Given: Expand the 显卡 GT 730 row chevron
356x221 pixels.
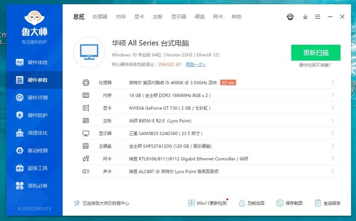Looking at the screenshot, I should click(332, 108).
